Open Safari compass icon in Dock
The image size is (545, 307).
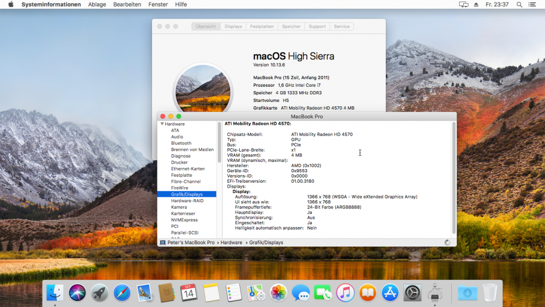(122, 293)
